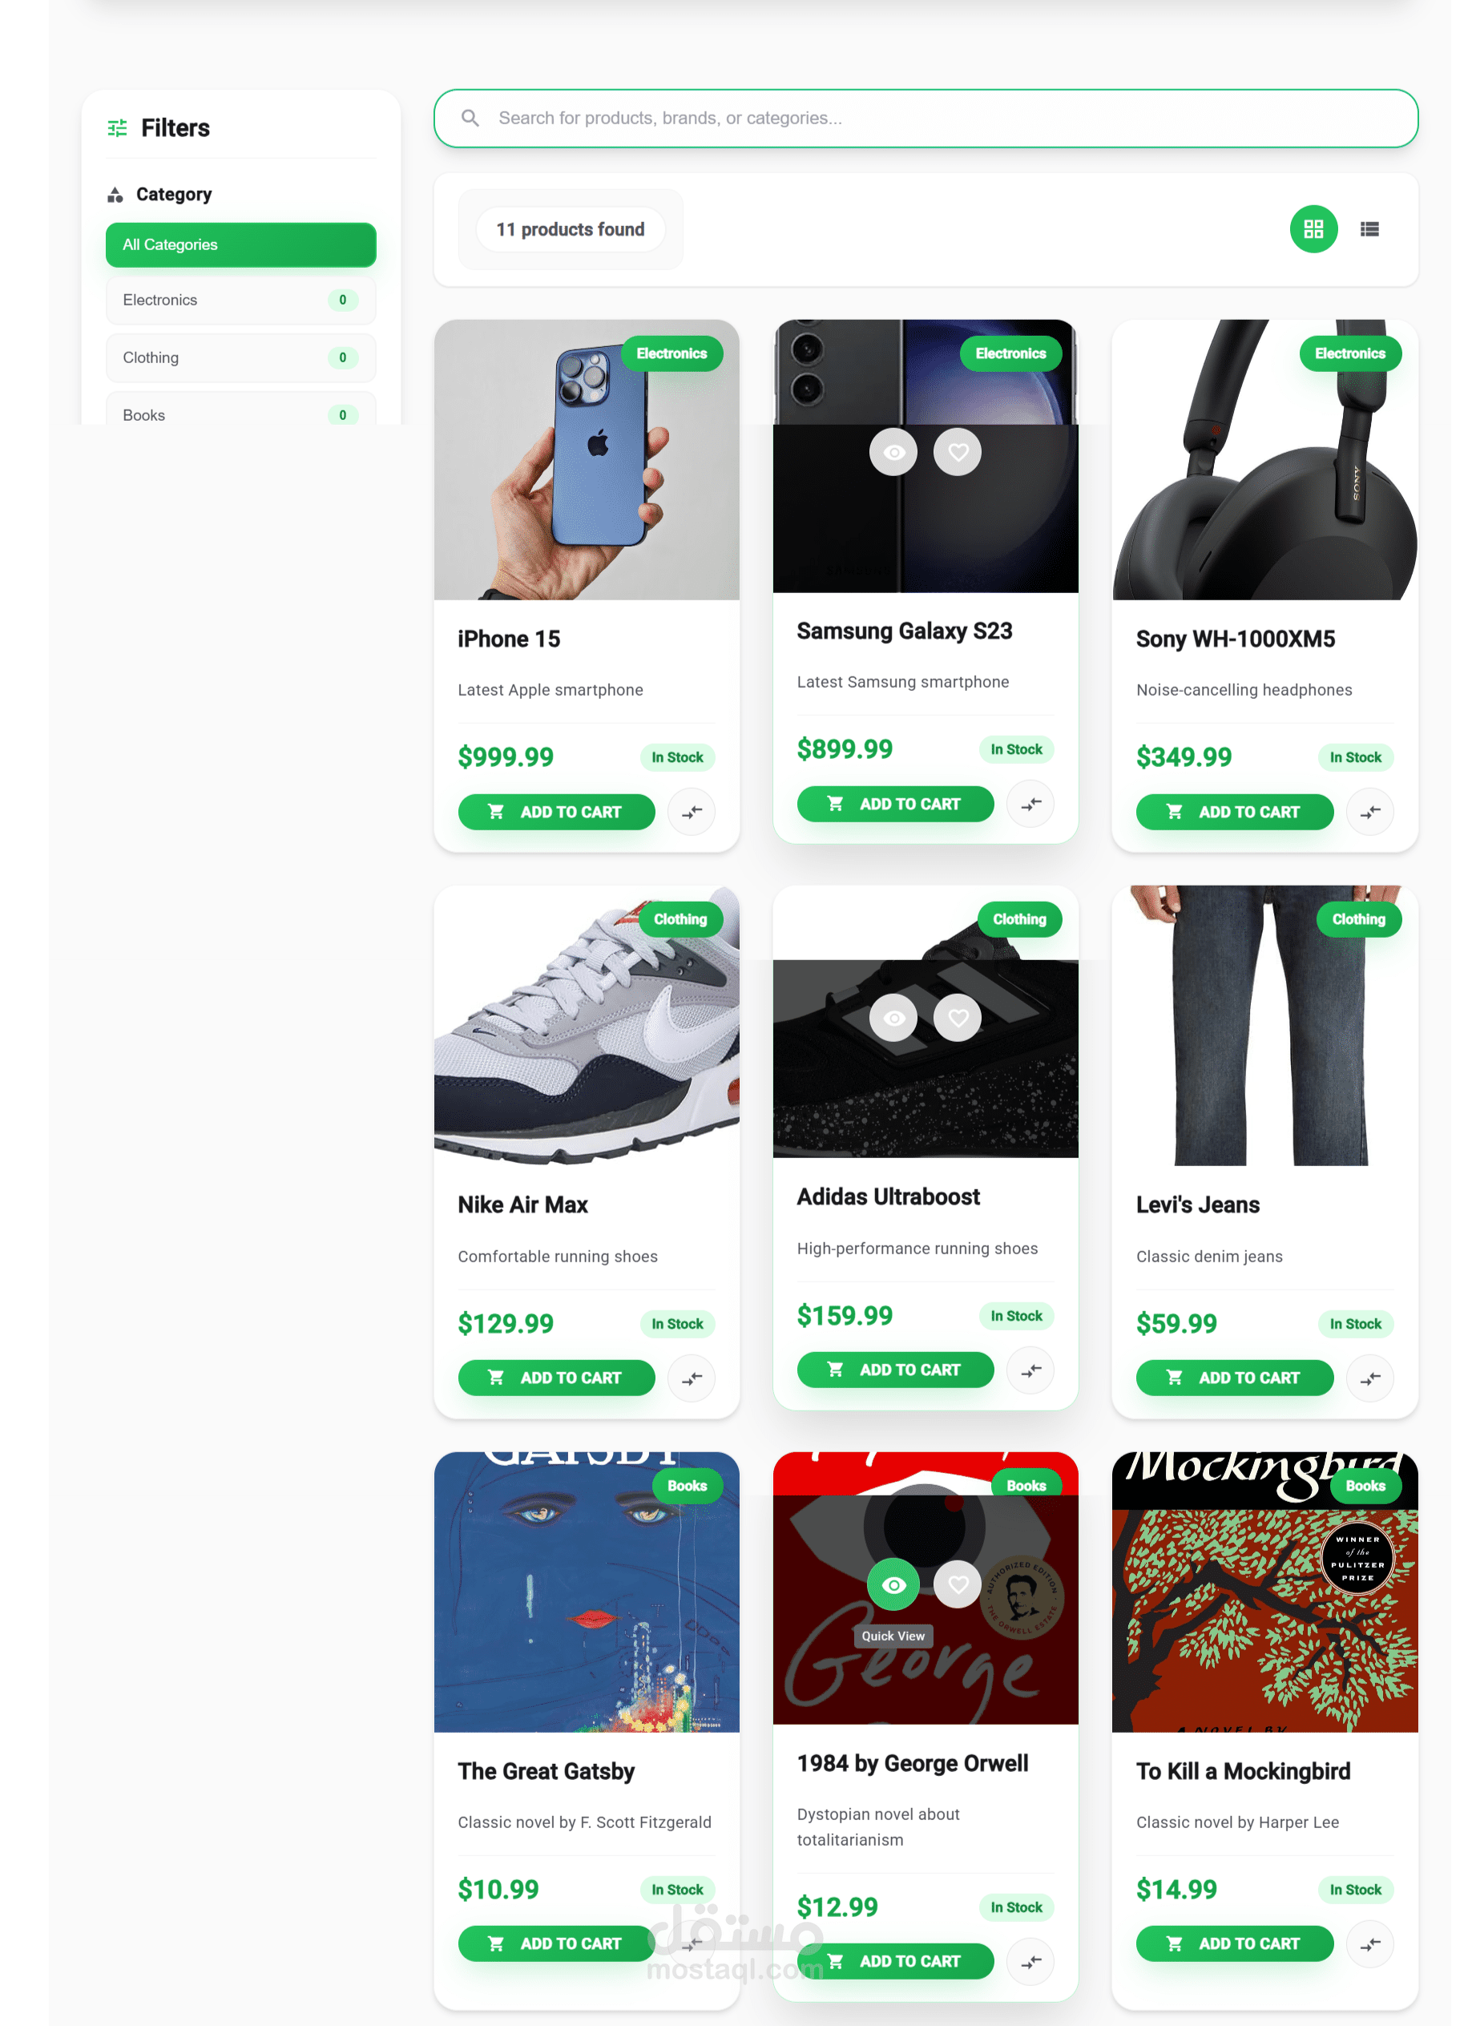Click compare icon for Sony WH-1000XM5
Image resolution: width=1472 pixels, height=2026 pixels.
tap(1369, 812)
